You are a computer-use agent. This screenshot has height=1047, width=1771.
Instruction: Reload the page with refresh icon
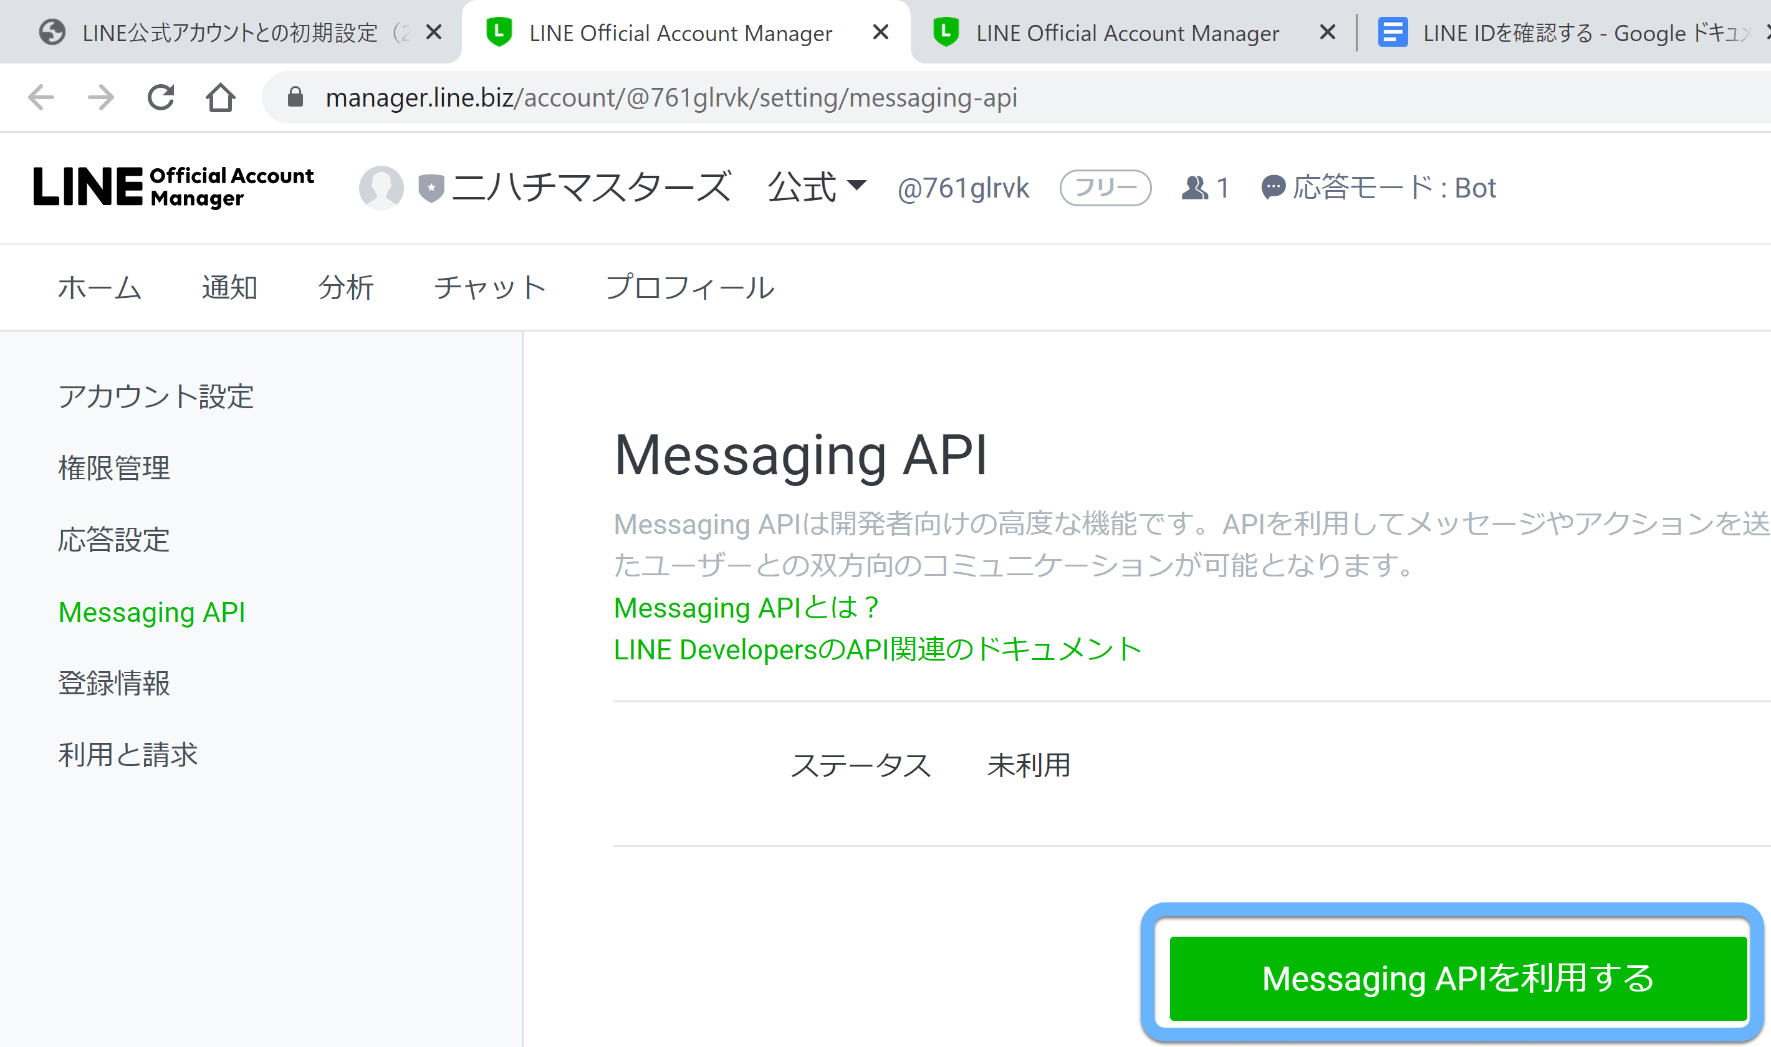[161, 97]
